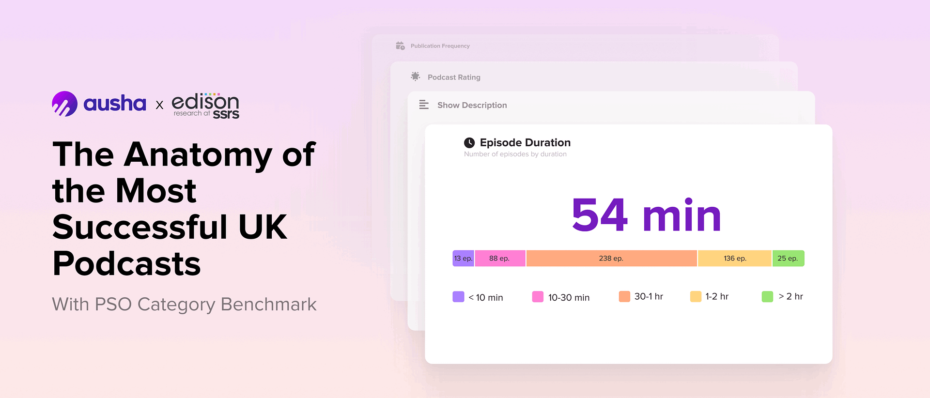
Task: Click the 13 ep. purple bar segment
Action: (464, 259)
